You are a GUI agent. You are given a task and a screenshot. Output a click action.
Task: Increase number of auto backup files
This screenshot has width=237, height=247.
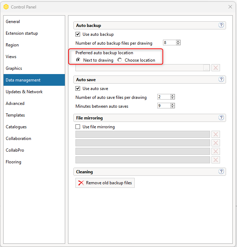pyautogui.click(x=178, y=41)
